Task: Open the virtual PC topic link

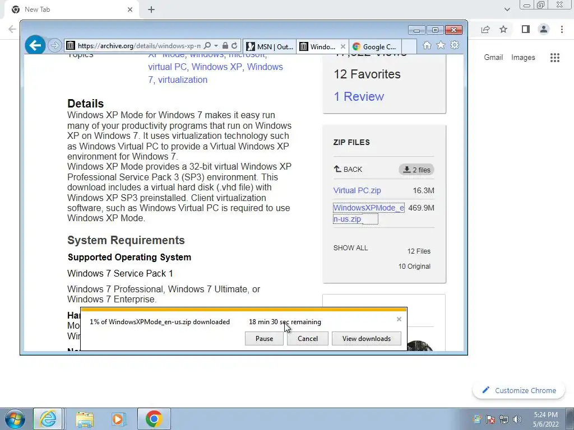Action: [167, 67]
